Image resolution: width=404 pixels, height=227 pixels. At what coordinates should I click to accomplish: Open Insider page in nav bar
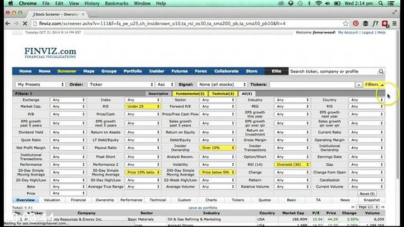point(157,71)
